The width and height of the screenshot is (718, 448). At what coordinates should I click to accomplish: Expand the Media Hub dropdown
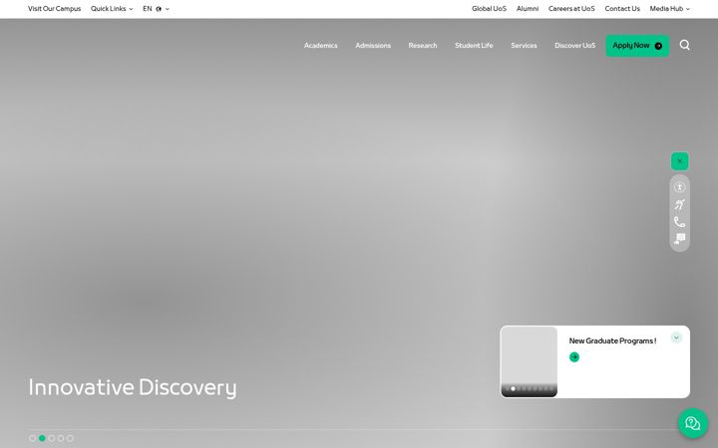[x=670, y=9]
